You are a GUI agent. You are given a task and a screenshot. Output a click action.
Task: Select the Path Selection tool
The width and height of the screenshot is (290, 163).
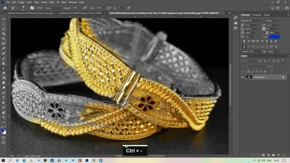pos(4,103)
